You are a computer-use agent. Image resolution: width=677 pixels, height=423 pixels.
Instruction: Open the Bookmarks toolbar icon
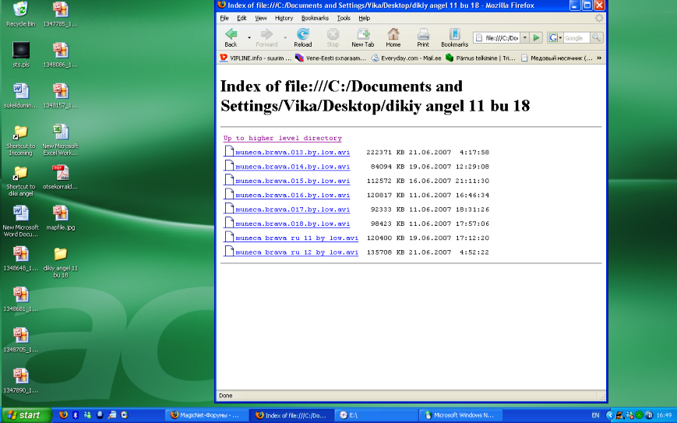click(454, 36)
